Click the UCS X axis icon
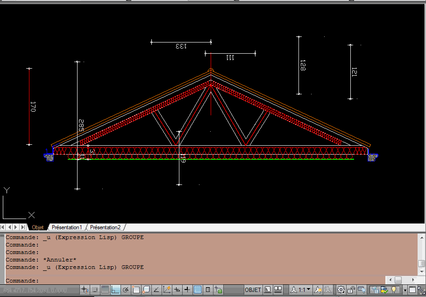This screenshot has height=297, width=426. (31, 215)
